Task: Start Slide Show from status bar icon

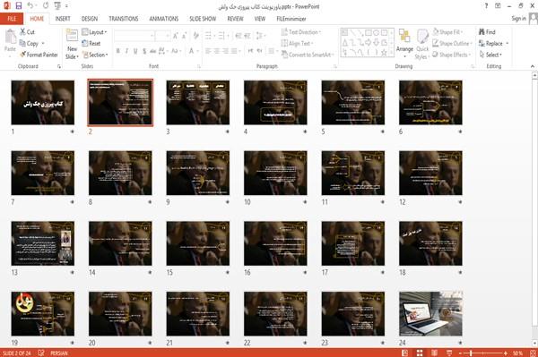Action: [449, 353]
